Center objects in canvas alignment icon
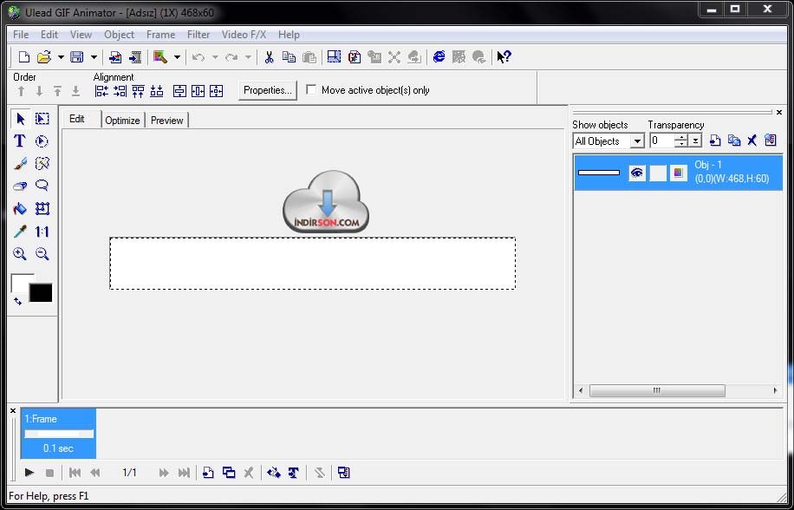 point(216,91)
